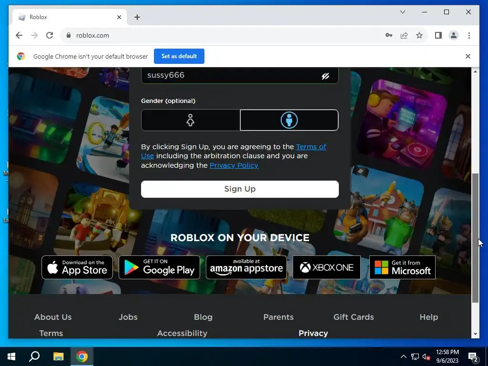Click the site lock icon in address bar
The height and width of the screenshot is (366, 488).
point(69,35)
